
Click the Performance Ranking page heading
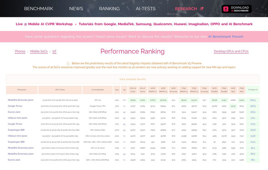[x=132, y=51]
